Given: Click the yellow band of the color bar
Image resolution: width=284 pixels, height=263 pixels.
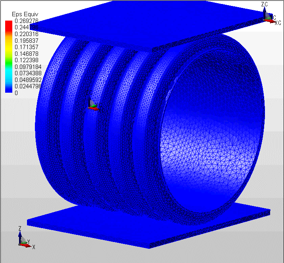Looking at the screenshot, I should (8, 44).
